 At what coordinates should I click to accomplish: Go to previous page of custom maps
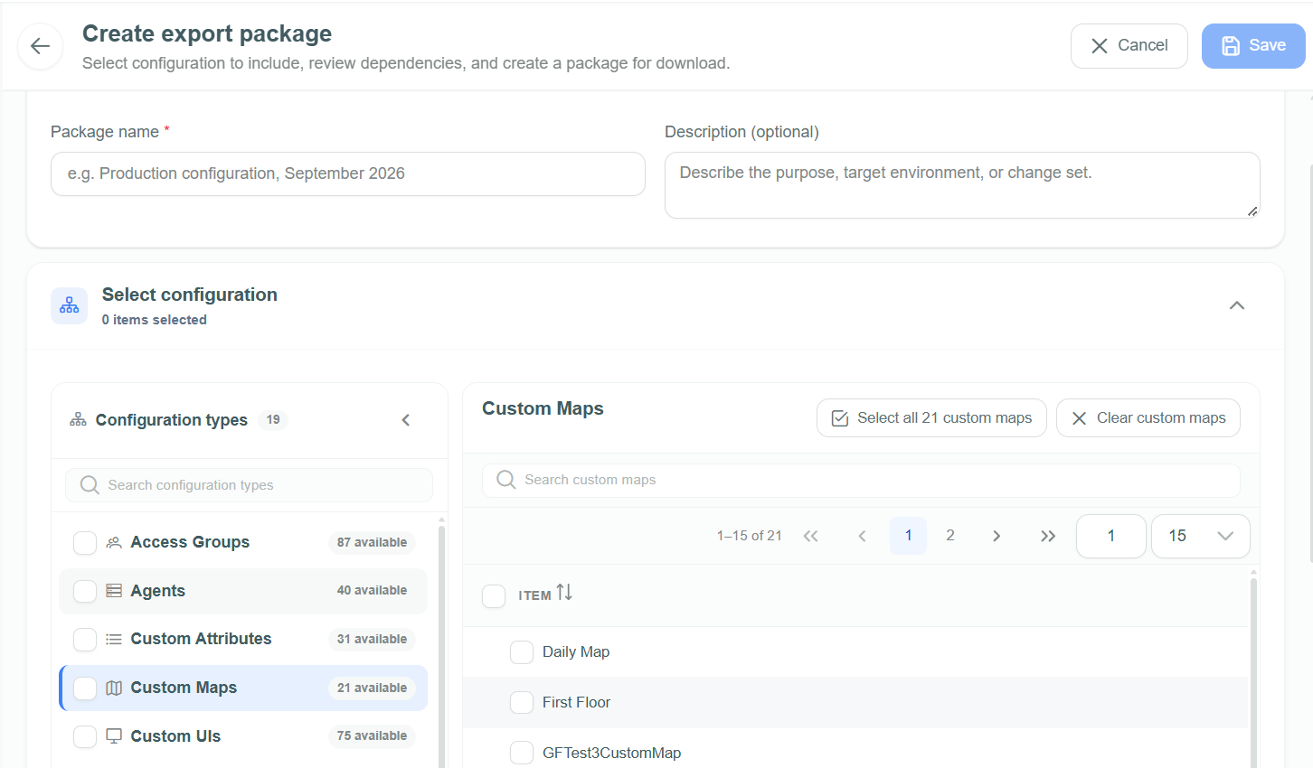tap(862, 536)
